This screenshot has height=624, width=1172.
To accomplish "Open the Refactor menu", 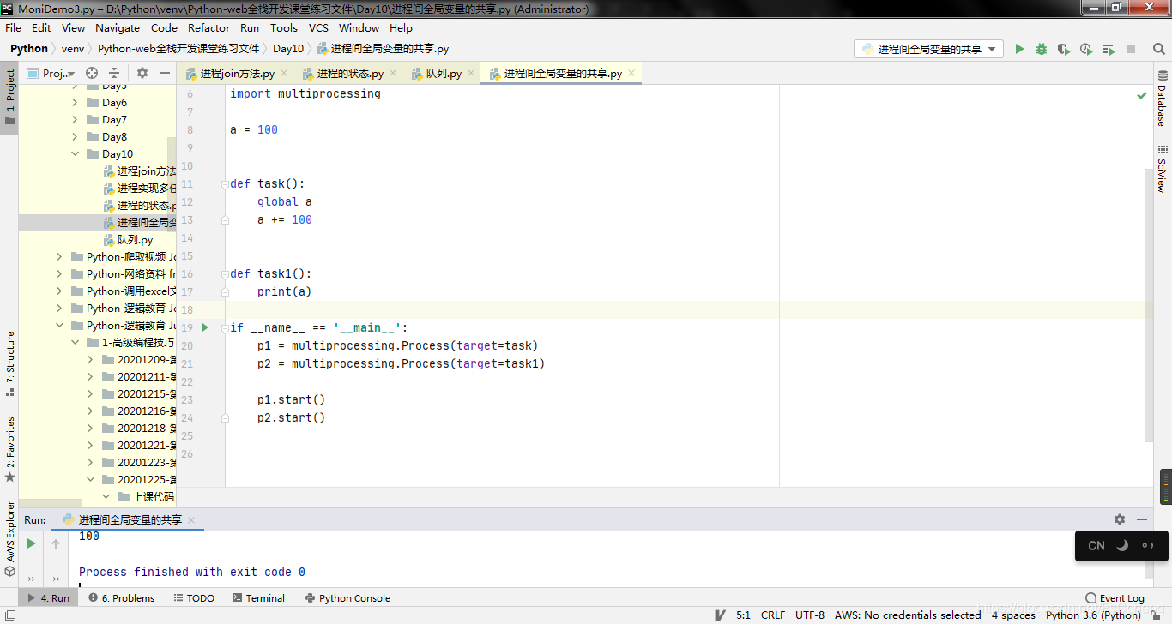I will 209,28.
